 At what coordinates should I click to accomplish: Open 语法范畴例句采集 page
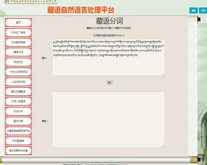pyautogui.click(x=18, y=151)
